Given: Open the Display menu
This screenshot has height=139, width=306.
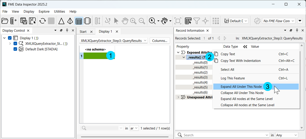Looking at the screenshot, I should (x=29, y=12).
